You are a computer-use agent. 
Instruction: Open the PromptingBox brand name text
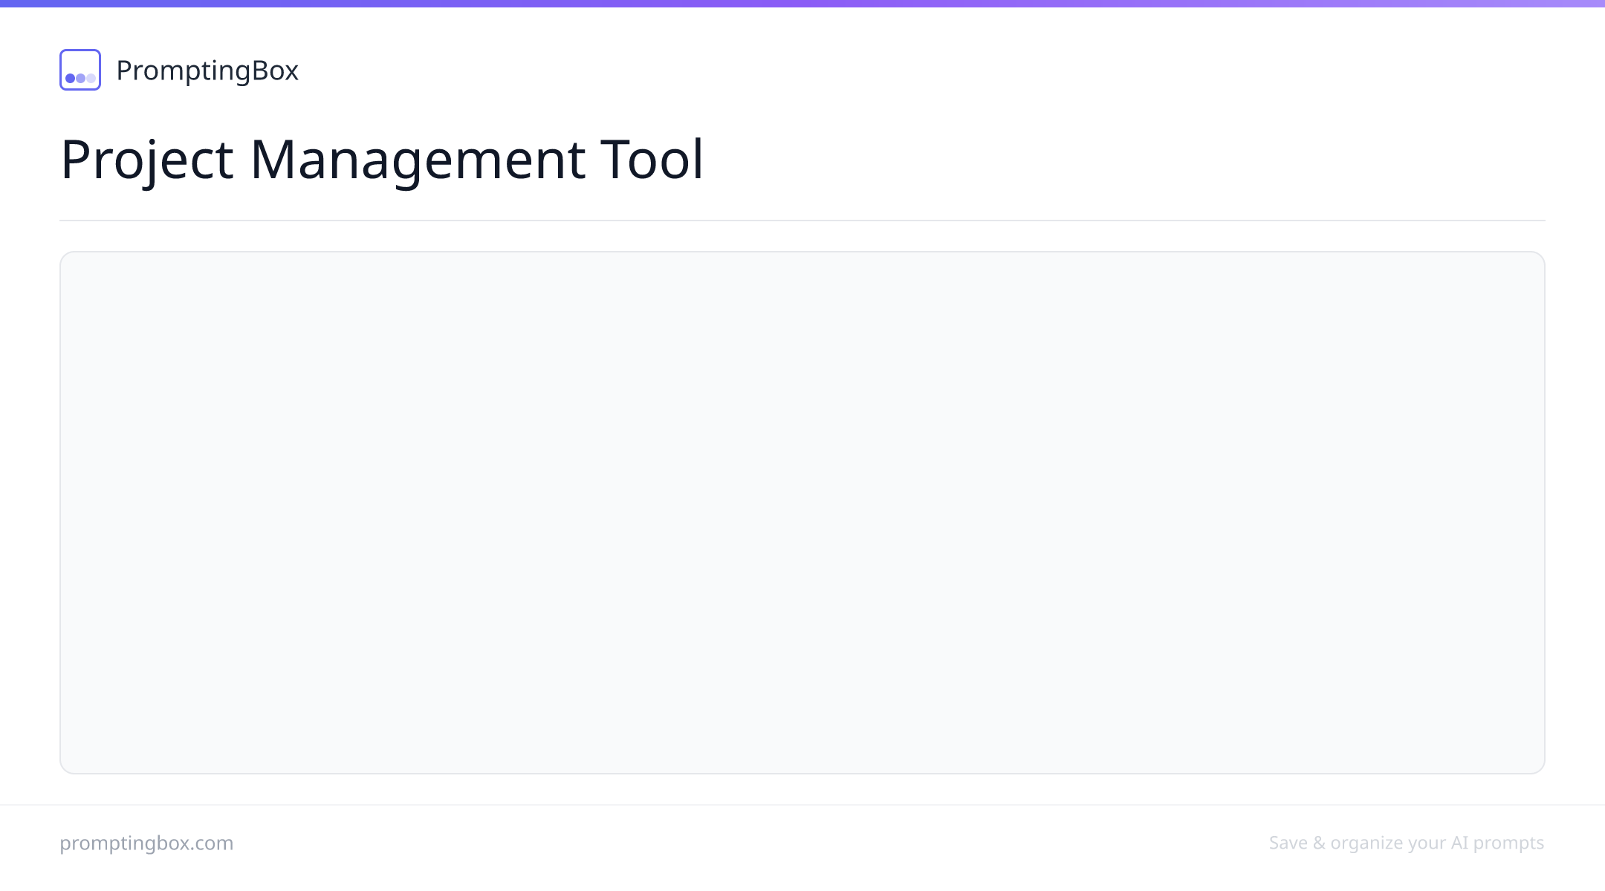pos(207,71)
